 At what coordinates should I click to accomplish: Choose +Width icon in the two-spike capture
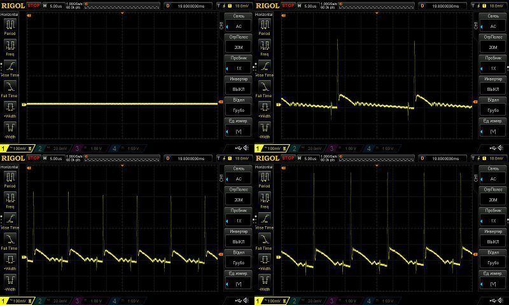click(x=265, y=107)
